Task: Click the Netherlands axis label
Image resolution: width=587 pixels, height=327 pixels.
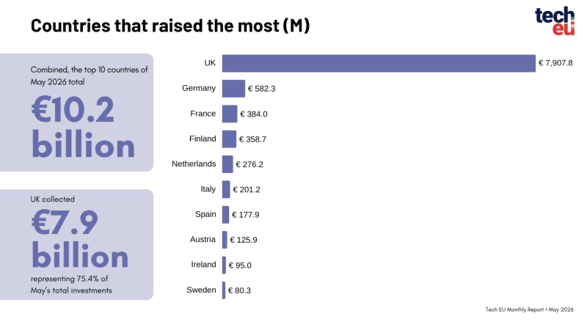Action: (x=194, y=164)
